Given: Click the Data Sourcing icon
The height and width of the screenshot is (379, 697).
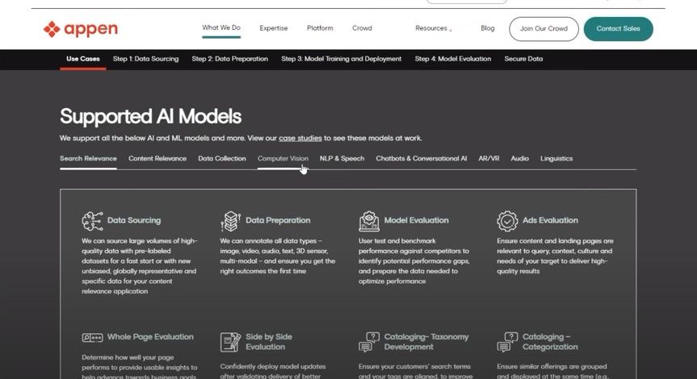Looking at the screenshot, I should tap(92, 221).
